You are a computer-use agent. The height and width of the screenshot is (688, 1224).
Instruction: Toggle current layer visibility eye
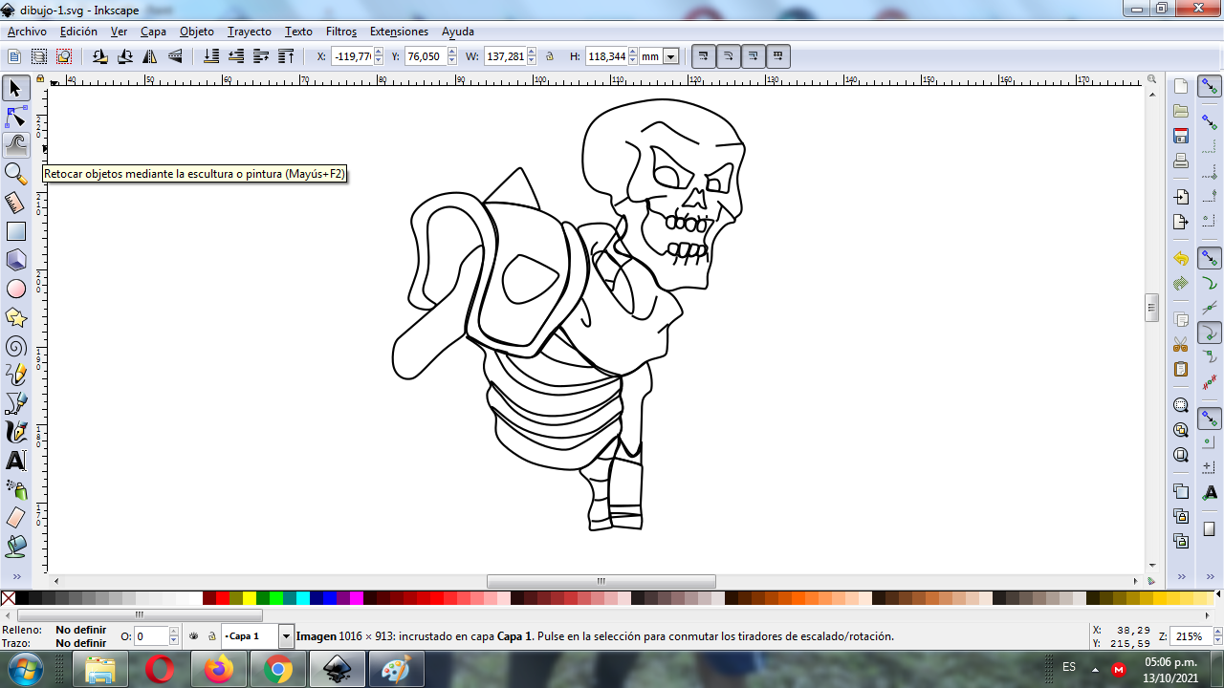pyautogui.click(x=194, y=635)
